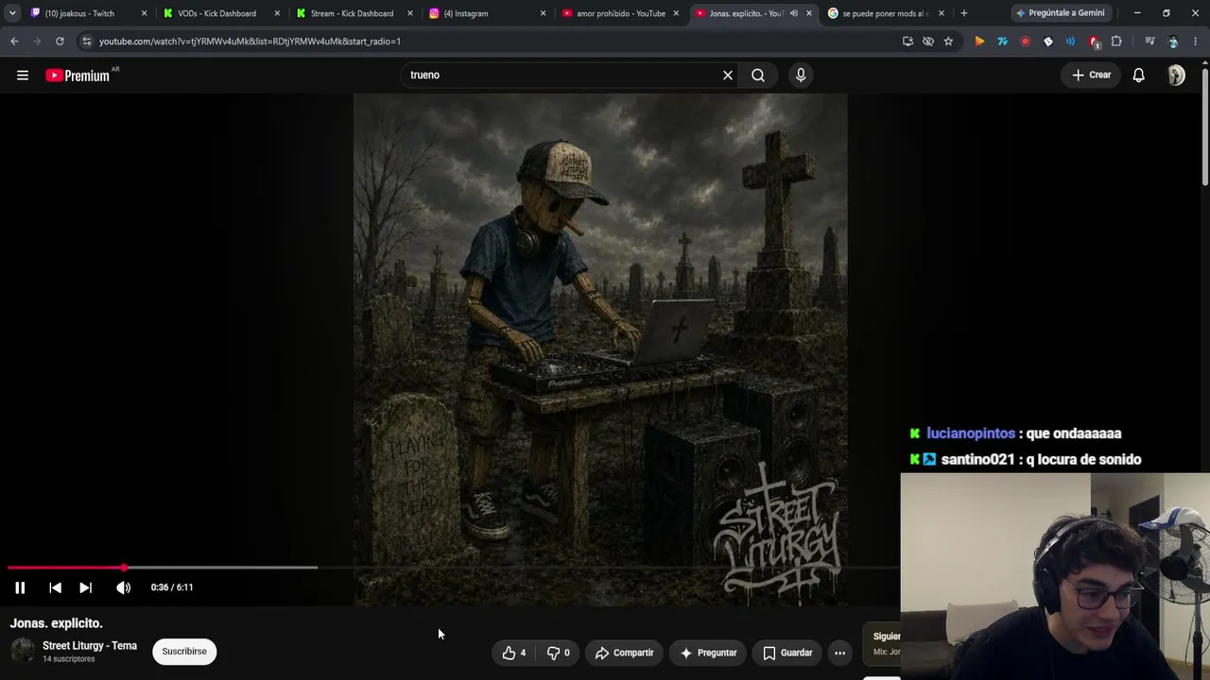Open Chrome's three-dot menu
Screen dimensions: 1210x680
click(x=1196, y=42)
